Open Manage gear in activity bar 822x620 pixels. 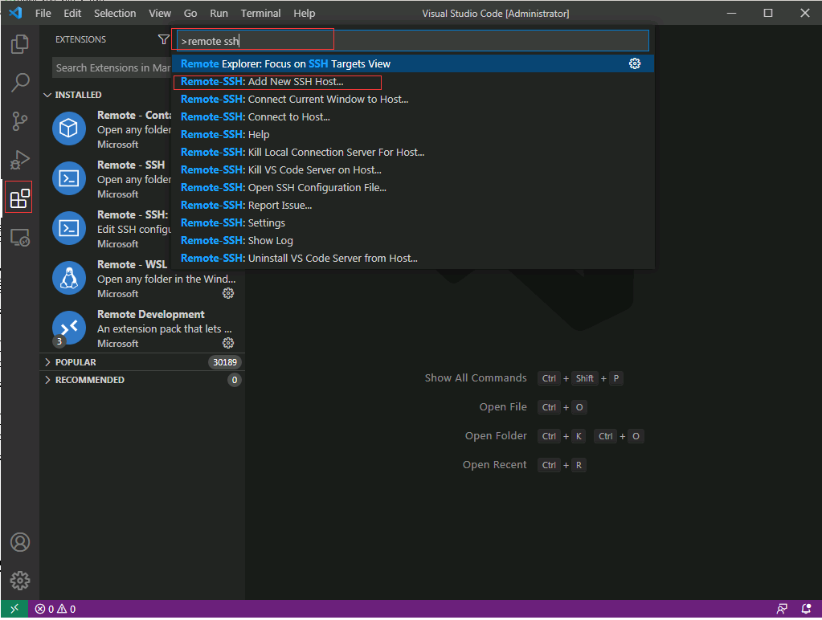click(x=20, y=580)
